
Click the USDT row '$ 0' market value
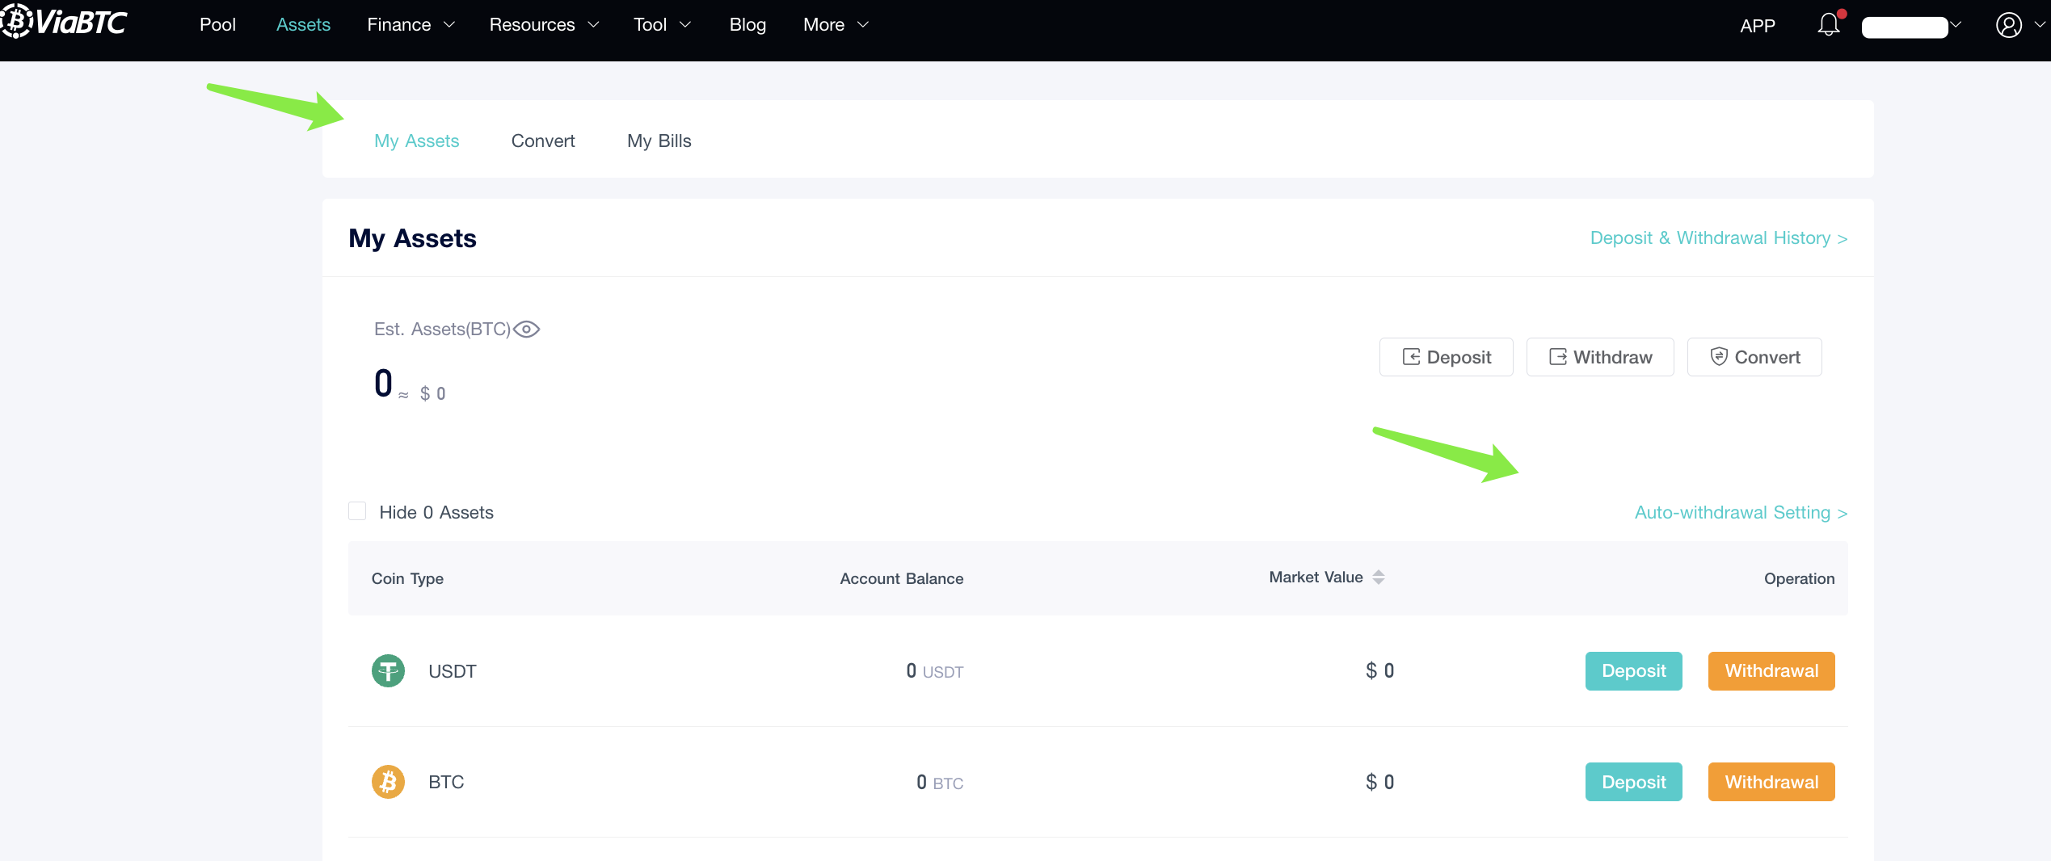(x=1379, y=670)
